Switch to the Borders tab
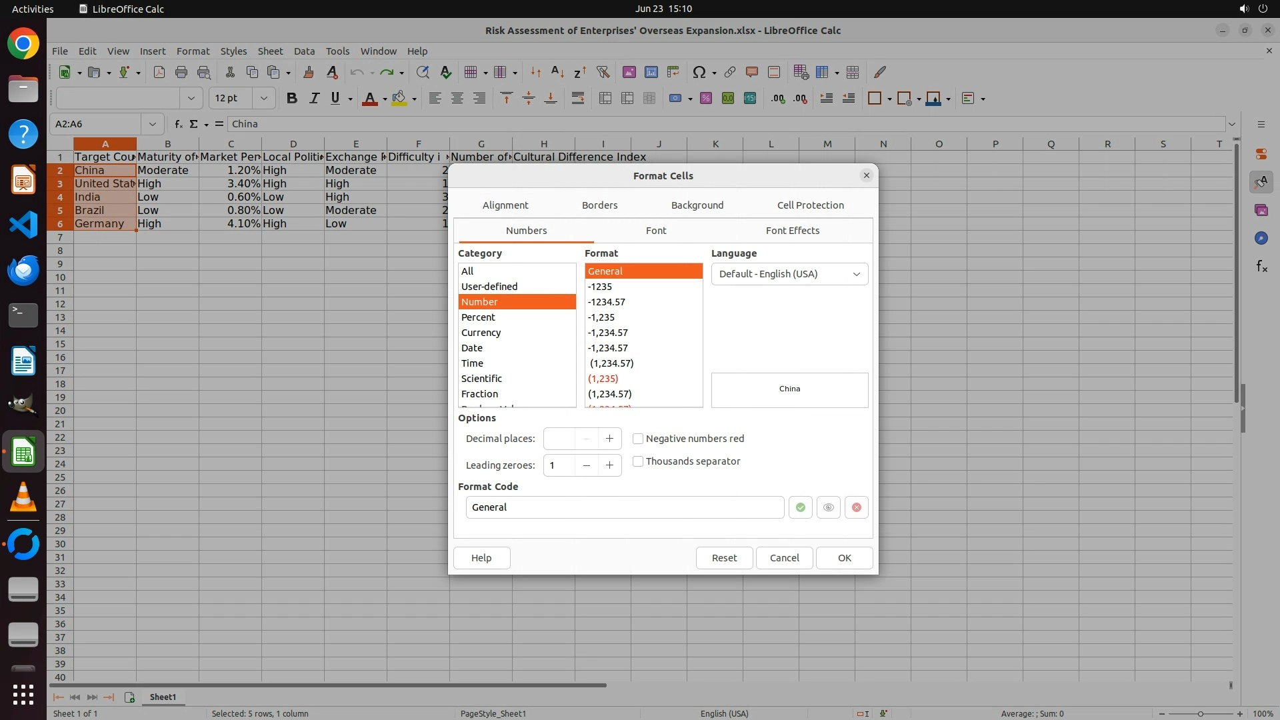 (x=599, y=205)
